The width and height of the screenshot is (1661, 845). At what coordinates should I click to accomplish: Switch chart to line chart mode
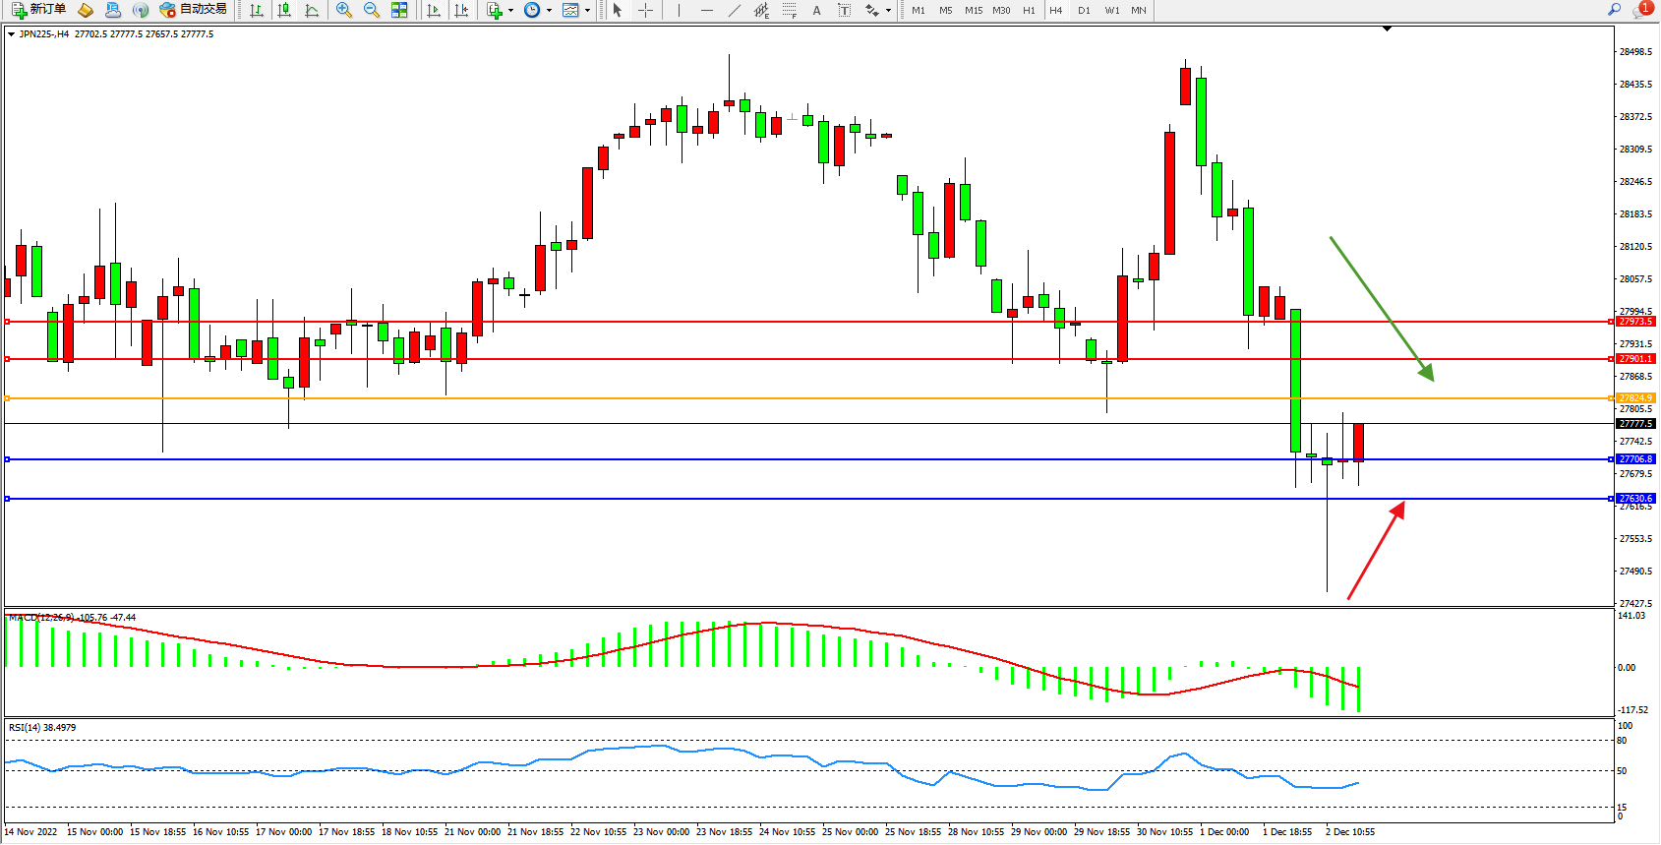click(x=312, y=10)
